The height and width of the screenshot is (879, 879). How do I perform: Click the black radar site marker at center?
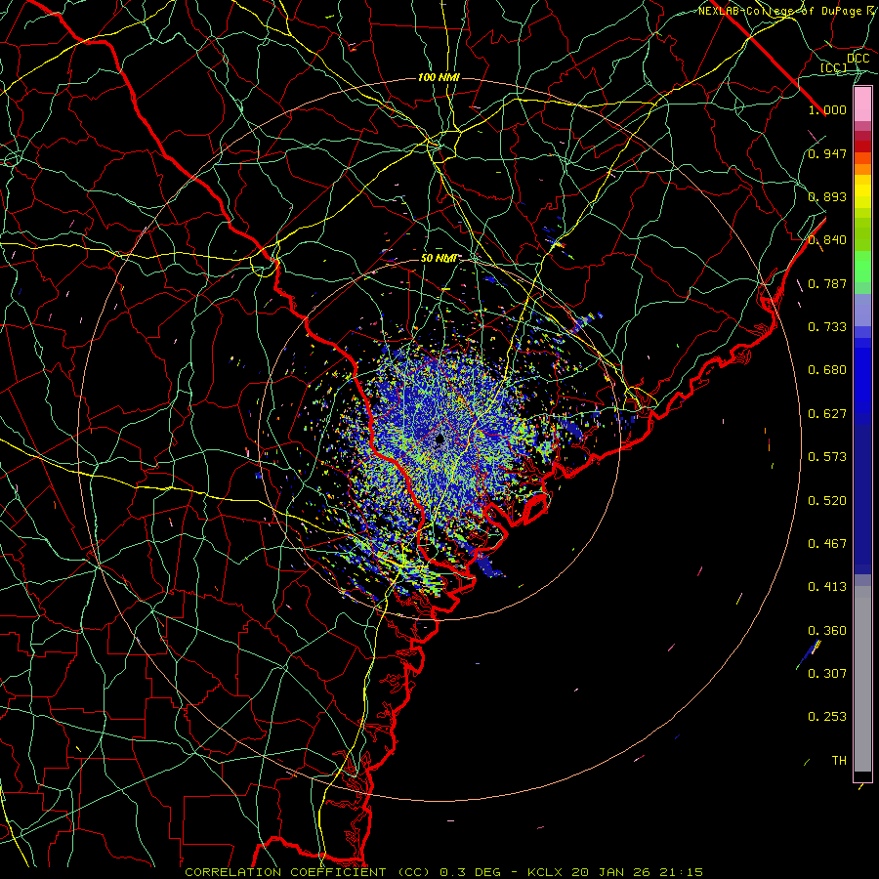pos(439,439)
